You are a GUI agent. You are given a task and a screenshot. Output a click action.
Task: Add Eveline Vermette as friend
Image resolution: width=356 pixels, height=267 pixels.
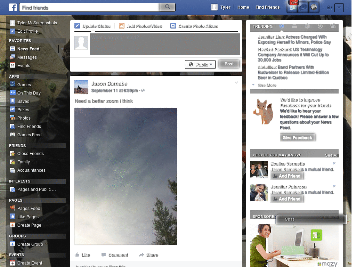[x=287, y=176]
